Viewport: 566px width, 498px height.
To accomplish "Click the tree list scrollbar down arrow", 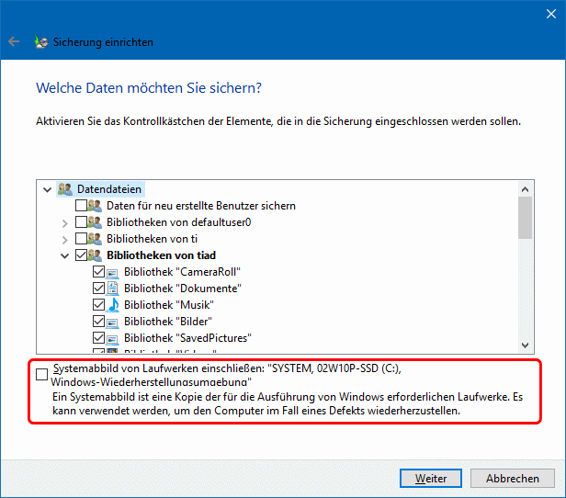I will click(x=525, y=345).
